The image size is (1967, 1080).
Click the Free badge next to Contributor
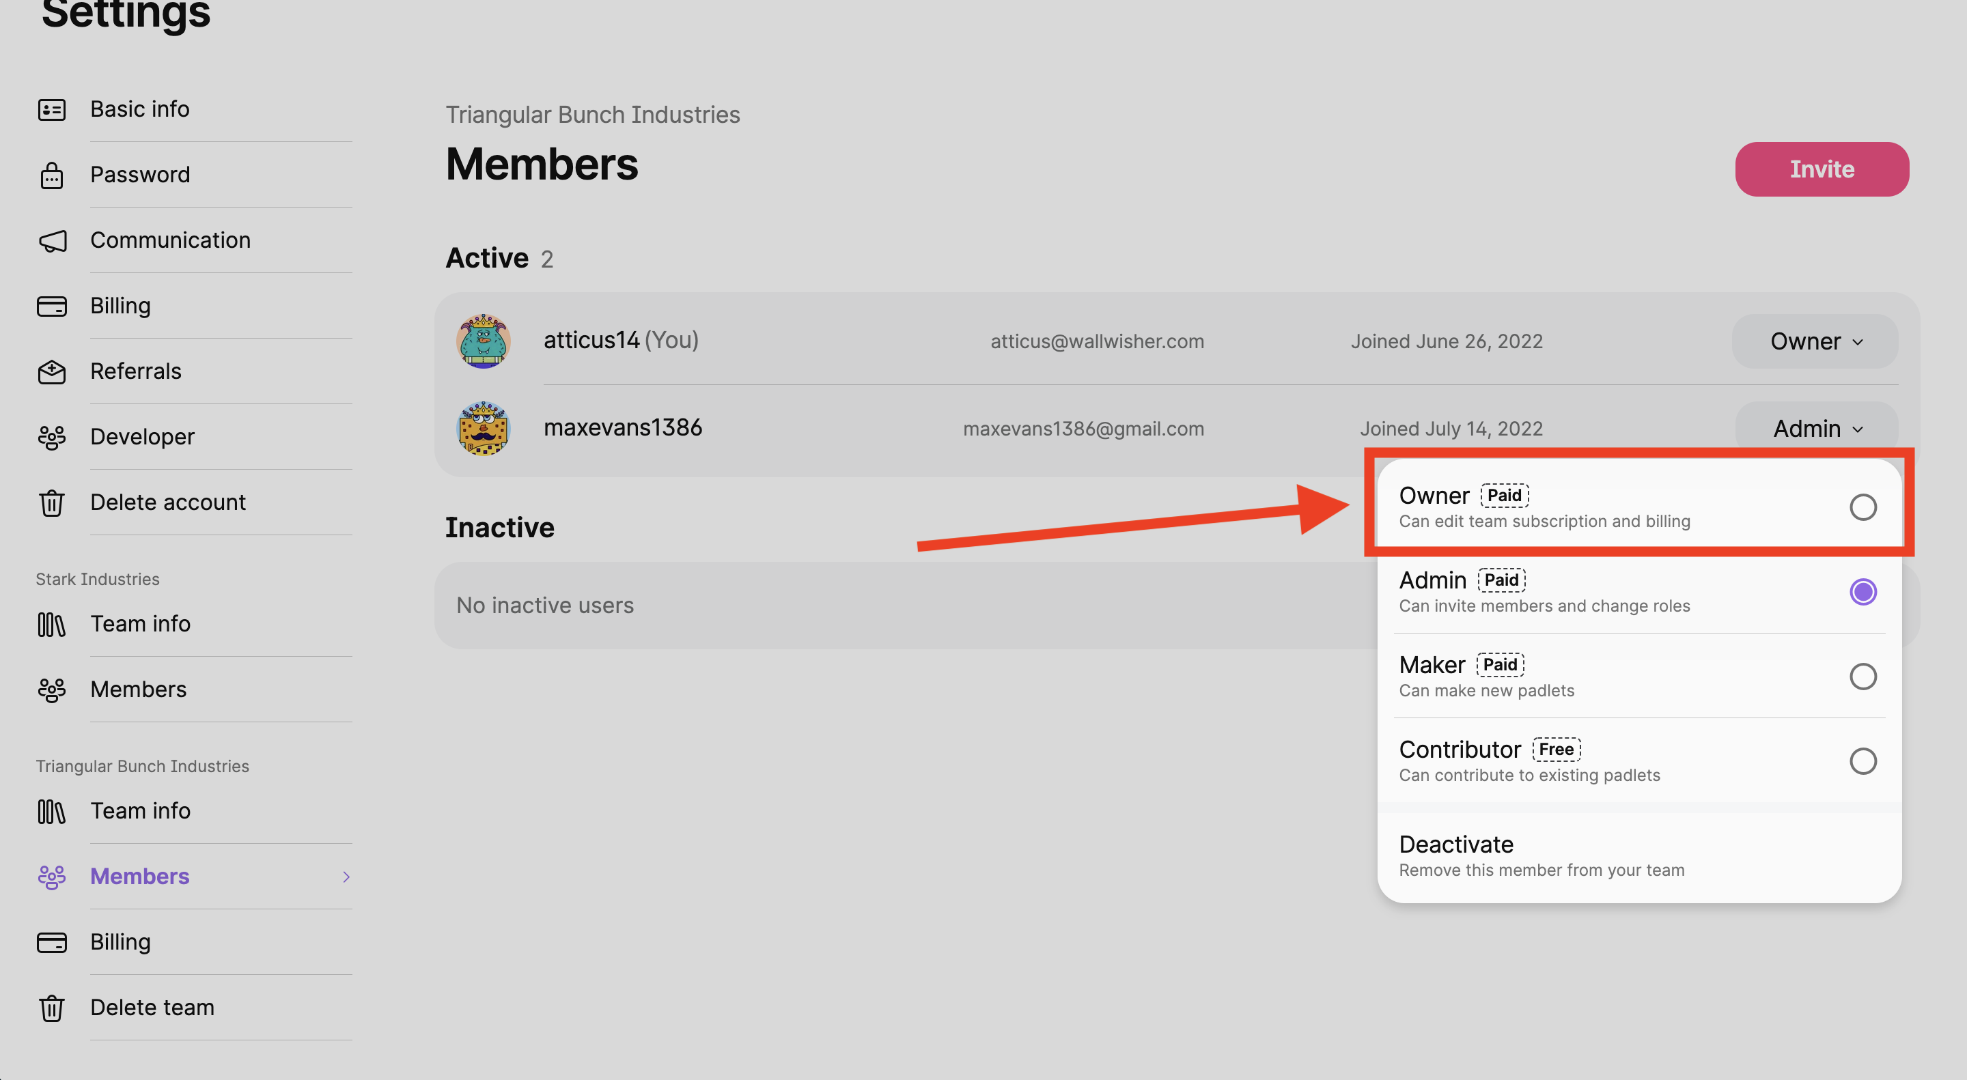click(x=1557, y=750)
